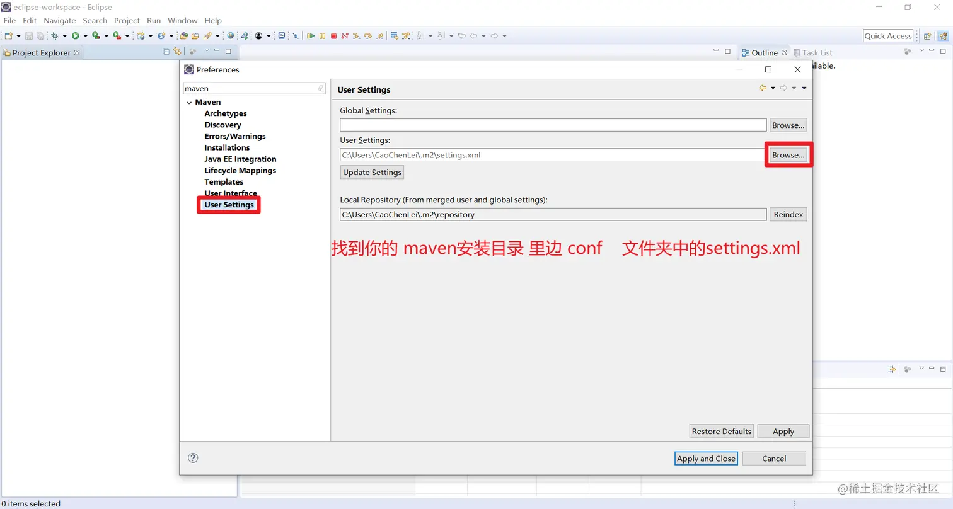
Task: Select Errors/Warnings in the Maven tree
Action: click(235, 136)
